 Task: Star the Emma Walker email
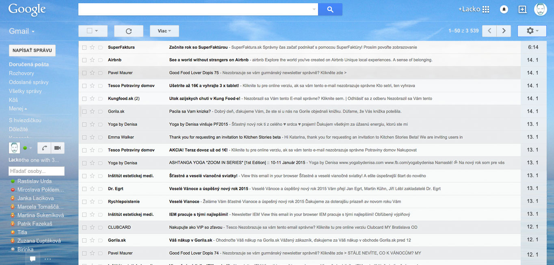point(92,137)
